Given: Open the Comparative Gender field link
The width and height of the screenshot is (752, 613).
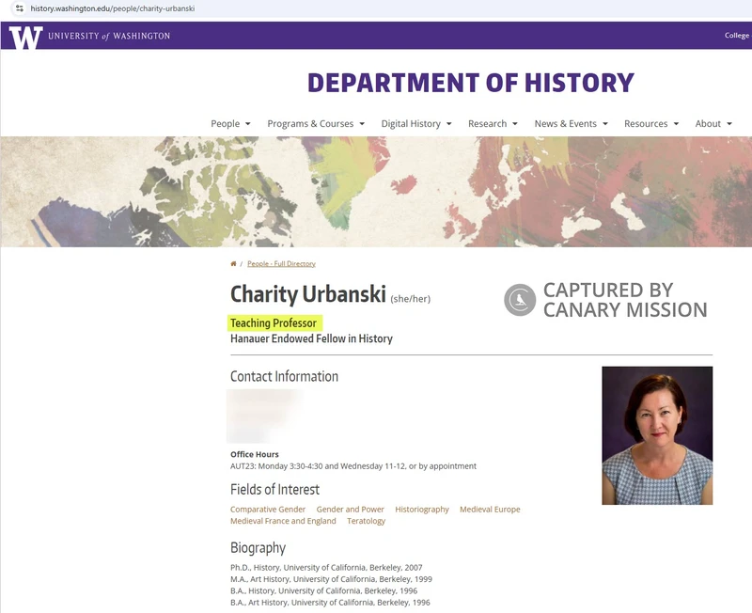Looking at the screenshot, I should (x=268, y=510).
